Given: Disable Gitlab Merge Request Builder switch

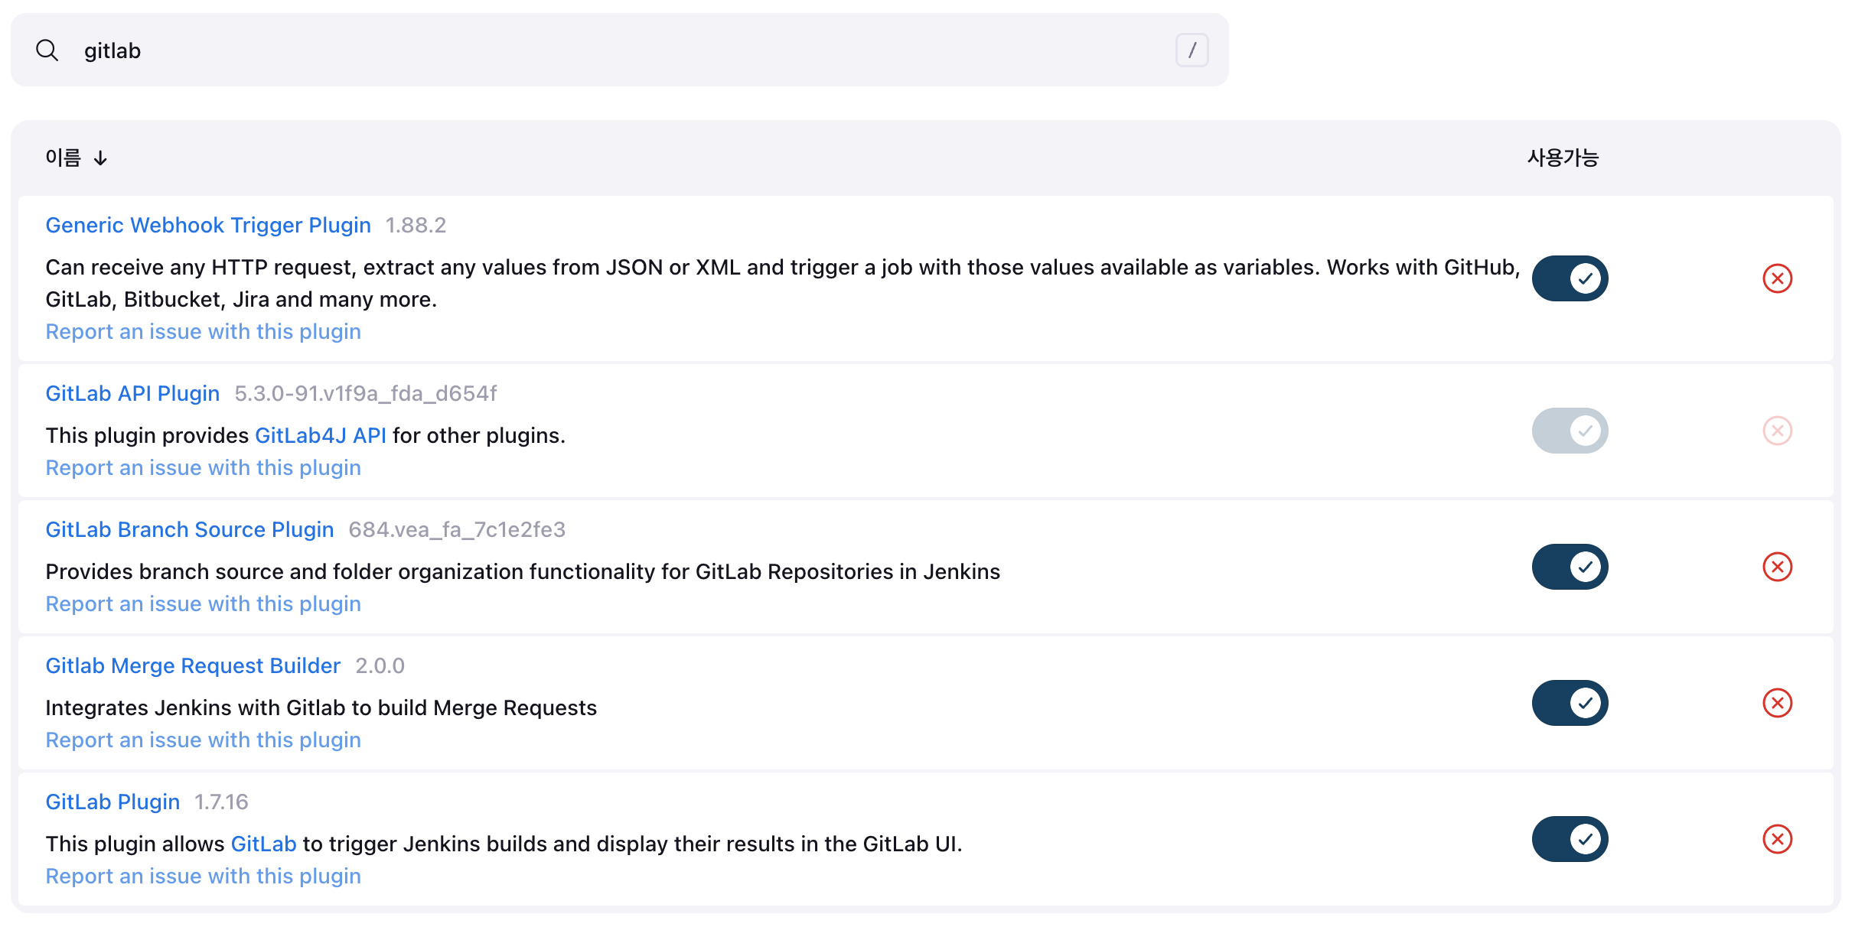Looking at the screenshot, I should tap(1570, 703).
